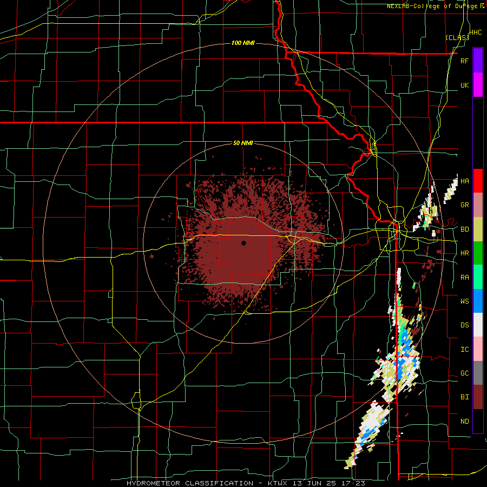The height and width of the screenshot is (487, 487).
Task: Click the RA legend label
Action: tap(464, 277)
